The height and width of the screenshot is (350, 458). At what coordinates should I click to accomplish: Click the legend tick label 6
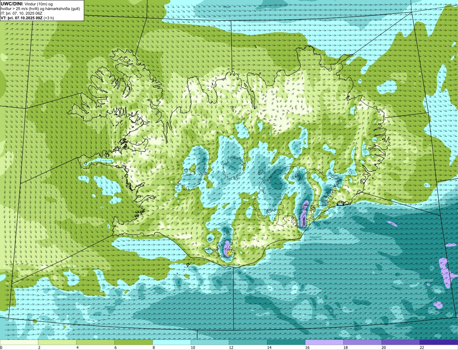click(115, 347)
